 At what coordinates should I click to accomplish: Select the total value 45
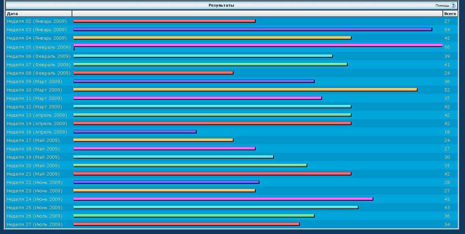pyautogui.click(x=447, y=199)
